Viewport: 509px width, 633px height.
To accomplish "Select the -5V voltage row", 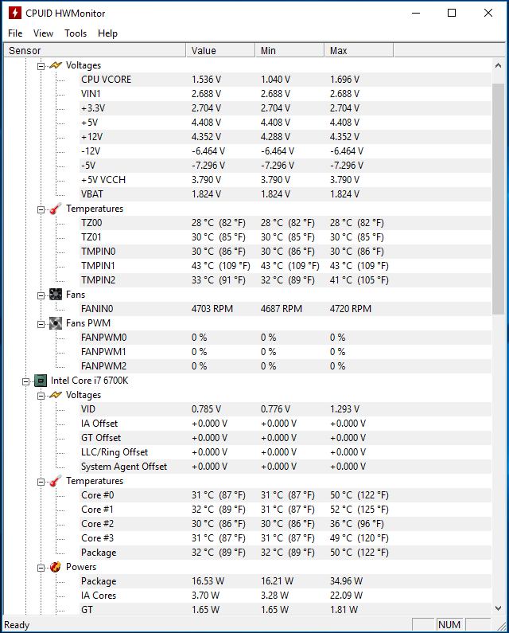I will tap(286, 166).
